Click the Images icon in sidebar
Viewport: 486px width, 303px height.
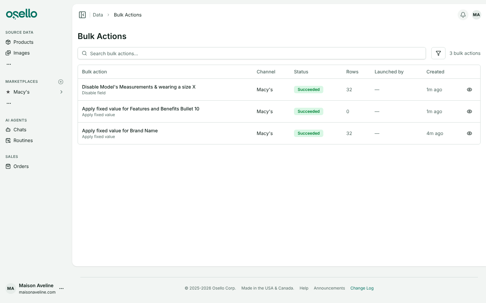(8, 53)
